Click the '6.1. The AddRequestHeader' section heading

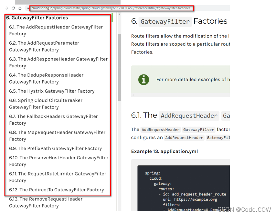(180, 116)
